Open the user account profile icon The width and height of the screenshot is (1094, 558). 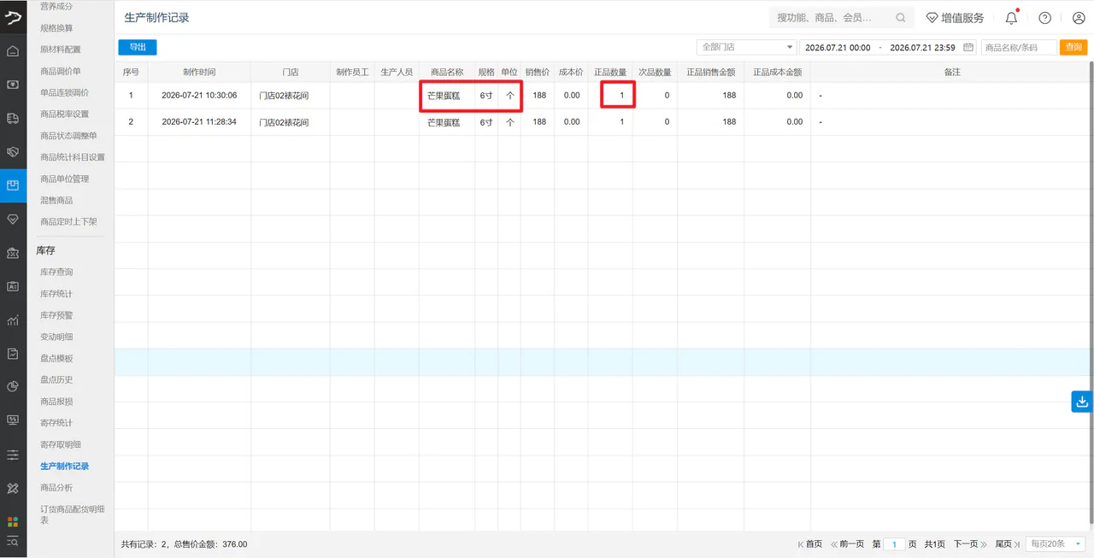(1079, 18)
